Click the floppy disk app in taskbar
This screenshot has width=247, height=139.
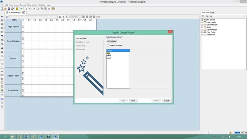click(x=48, y=137)
